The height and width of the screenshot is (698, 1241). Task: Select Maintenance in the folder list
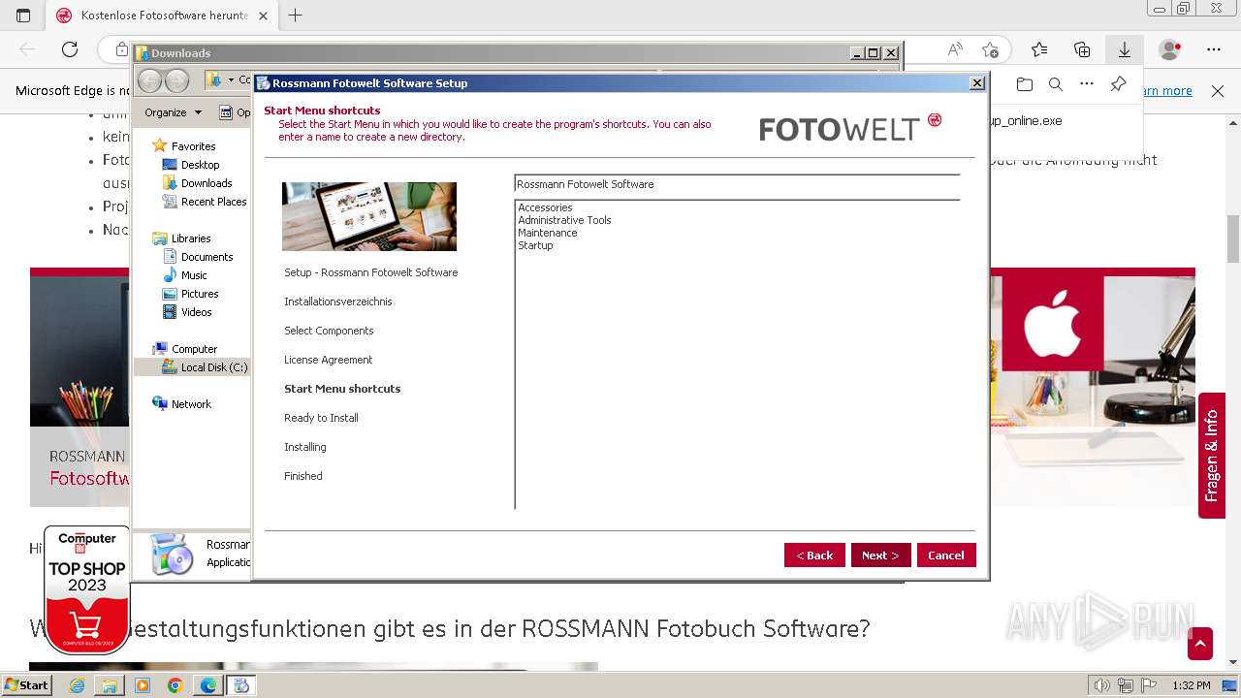pyautogui.click(x=547, y=233)
